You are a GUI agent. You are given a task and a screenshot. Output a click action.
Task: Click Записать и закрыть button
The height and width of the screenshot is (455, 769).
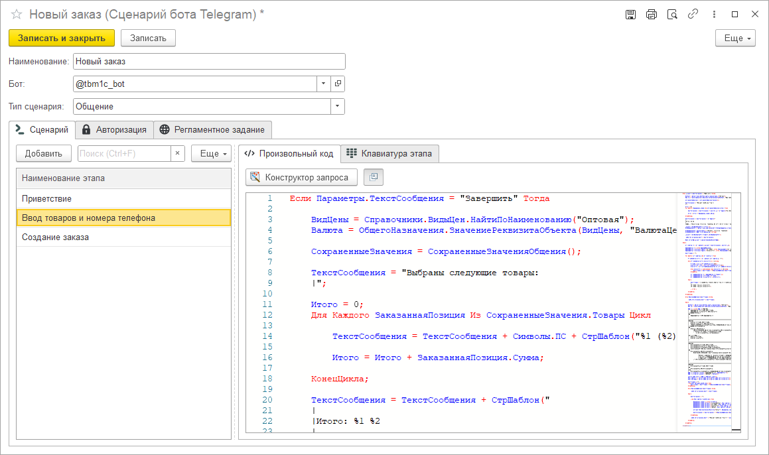click(62, 38)
